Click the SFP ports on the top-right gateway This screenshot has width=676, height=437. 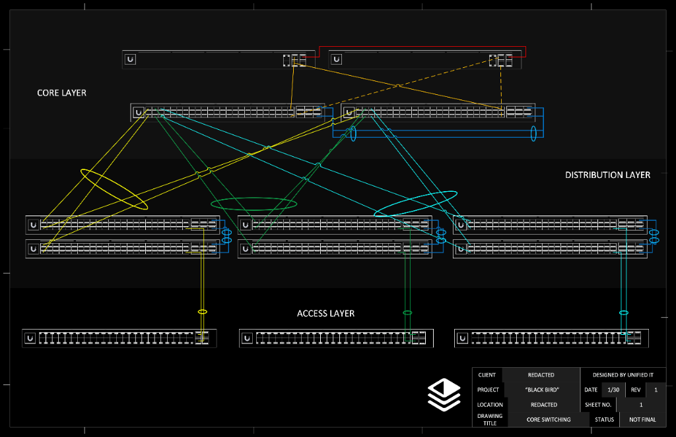(500, 60)
